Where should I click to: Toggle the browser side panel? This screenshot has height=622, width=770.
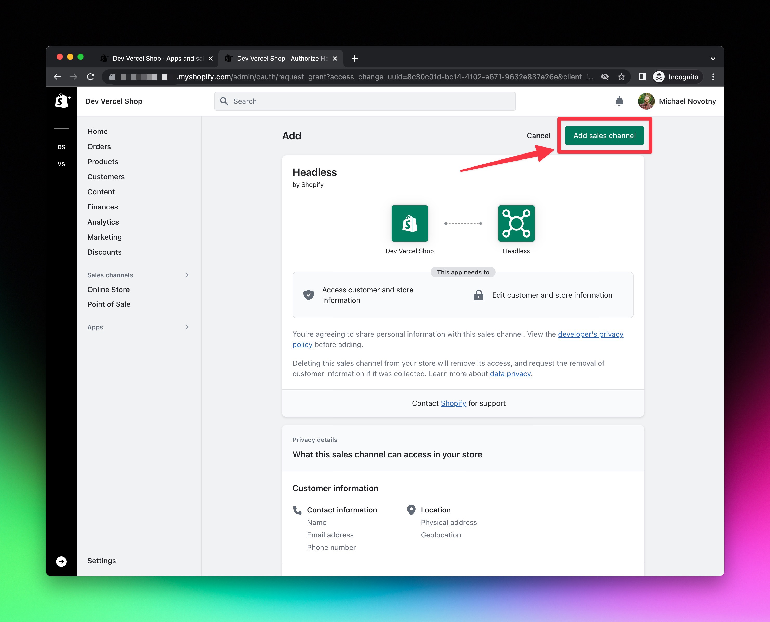pyautogui.click(x=642, y=77)
